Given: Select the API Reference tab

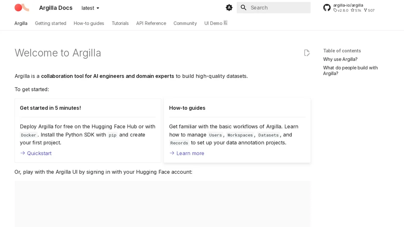Looking at the screenshot, I should (x=151, y=23).
